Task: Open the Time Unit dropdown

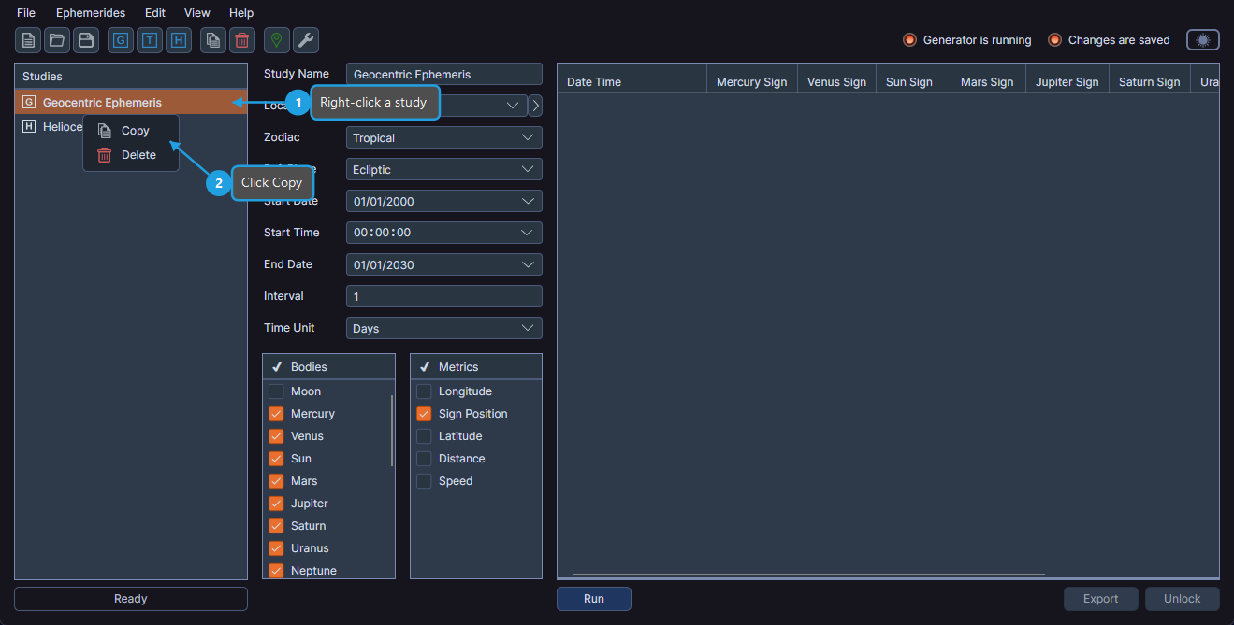Action: tap(443, 327)
